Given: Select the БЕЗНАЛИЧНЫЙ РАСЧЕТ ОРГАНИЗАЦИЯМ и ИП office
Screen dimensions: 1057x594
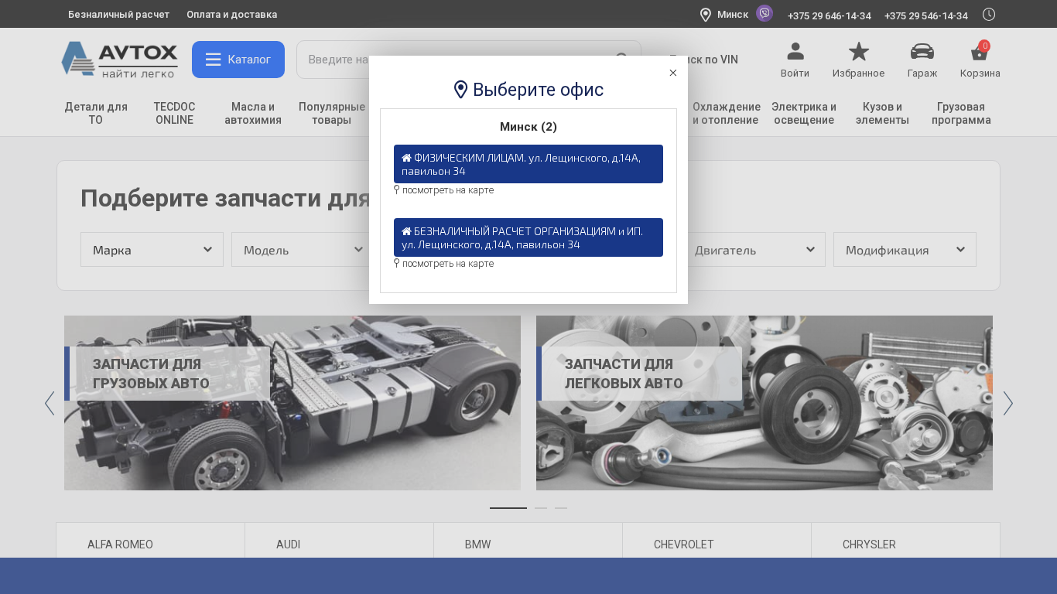Looking at the screenshot, I should point(528,237).
